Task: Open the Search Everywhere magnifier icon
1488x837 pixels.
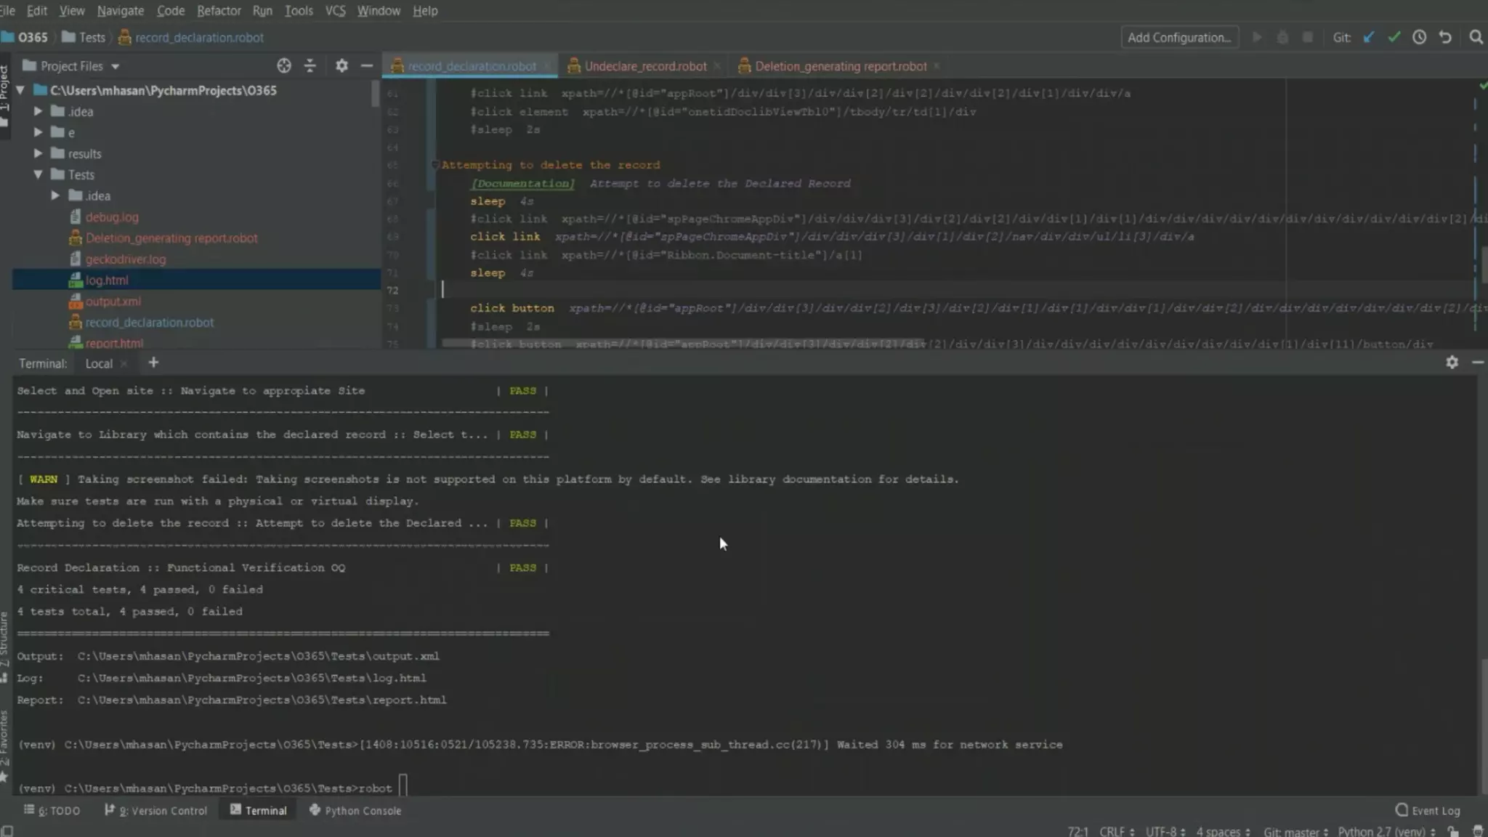Action: click(x=1476, y=37)
